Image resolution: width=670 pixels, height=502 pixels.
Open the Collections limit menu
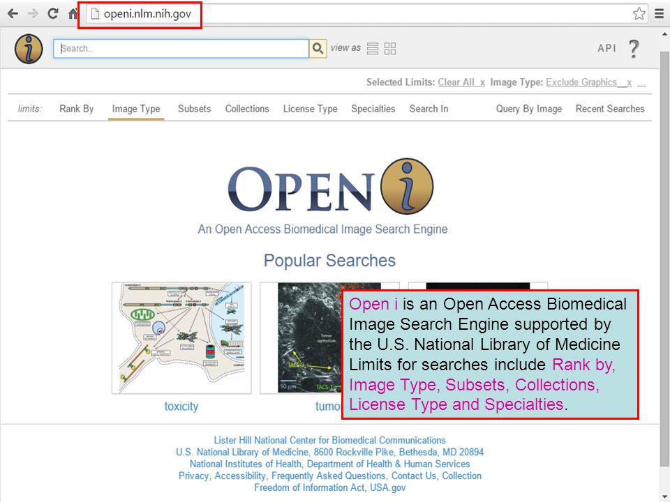click(x=247, y=109)
